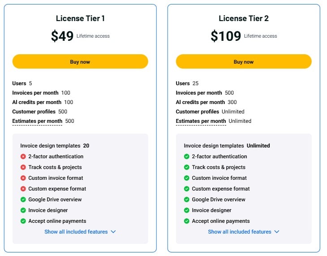Viewport: 327px width, 256px height.
Task: Click Tier 1 green check beside Accept online payments
Action: tap(23, 221)
